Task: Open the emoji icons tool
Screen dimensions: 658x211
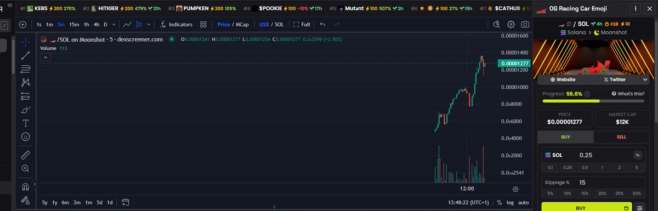Action: 25,136
